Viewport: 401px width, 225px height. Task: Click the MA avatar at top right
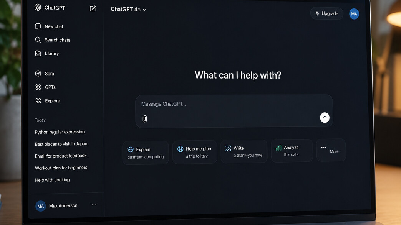tap(354, 14)
